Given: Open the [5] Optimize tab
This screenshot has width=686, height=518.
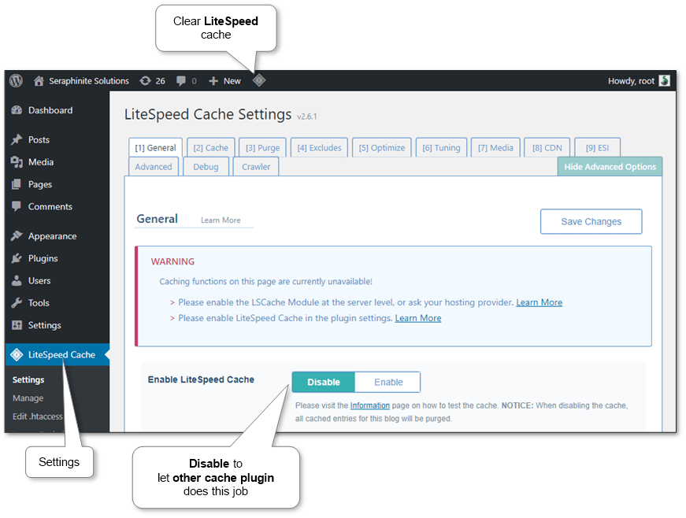Looking at the screenshot, I should (x=382, y=148).
